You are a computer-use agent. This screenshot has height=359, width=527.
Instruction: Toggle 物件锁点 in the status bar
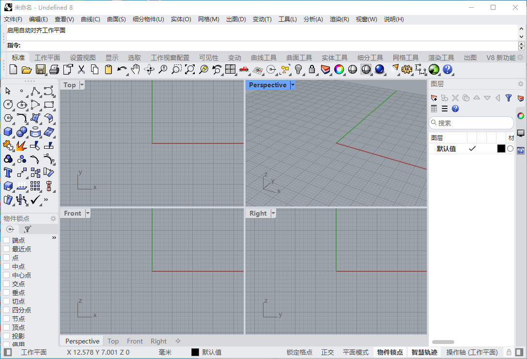click(x=390, y=352)
